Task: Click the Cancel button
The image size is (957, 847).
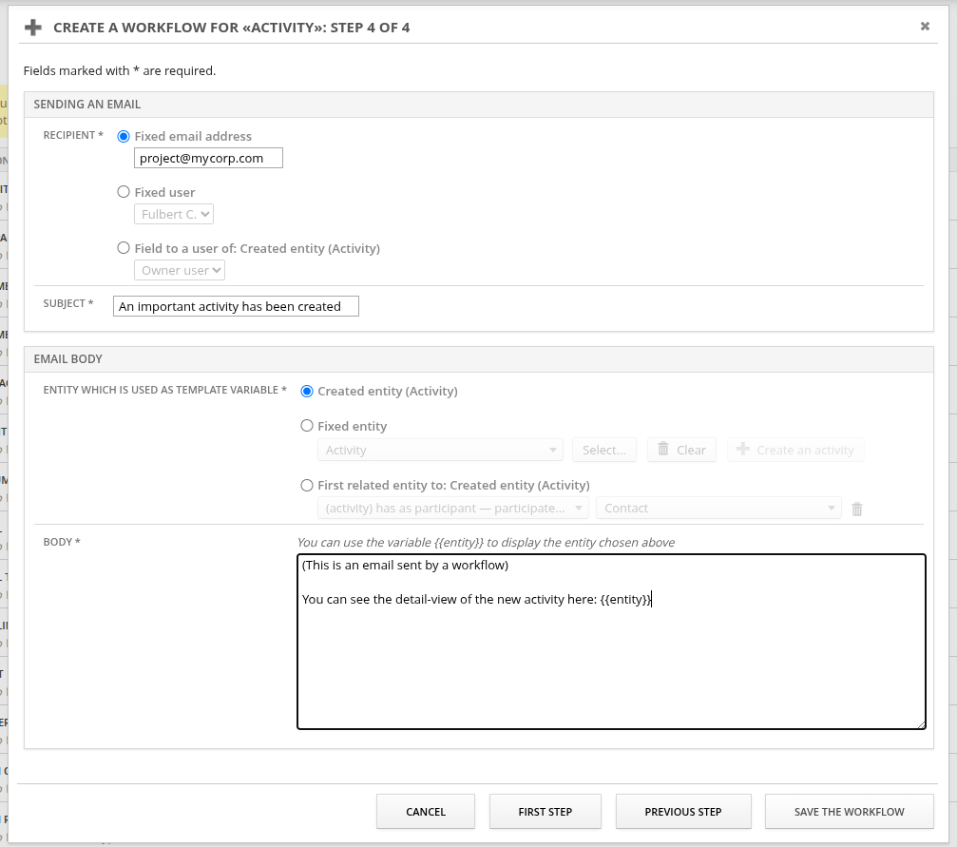Action: (426, 812)
